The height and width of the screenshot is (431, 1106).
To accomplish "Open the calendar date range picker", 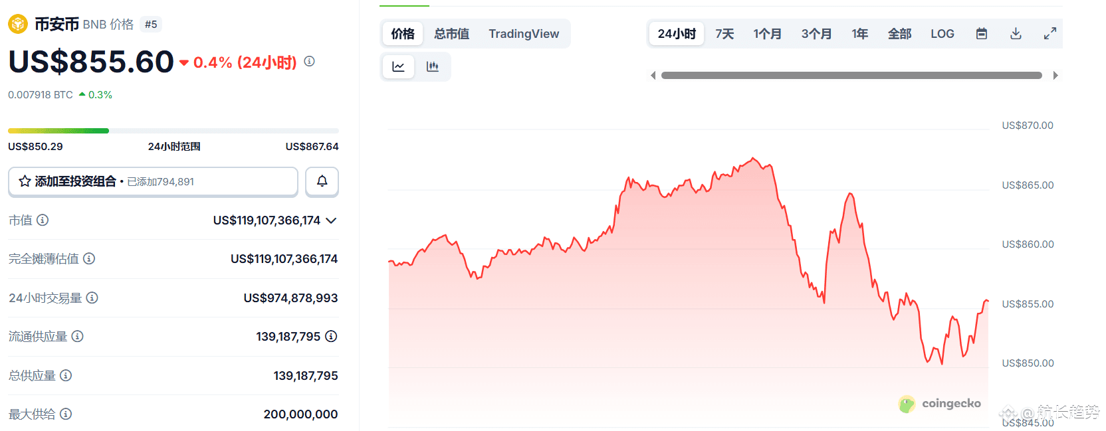I will (981, 34).
